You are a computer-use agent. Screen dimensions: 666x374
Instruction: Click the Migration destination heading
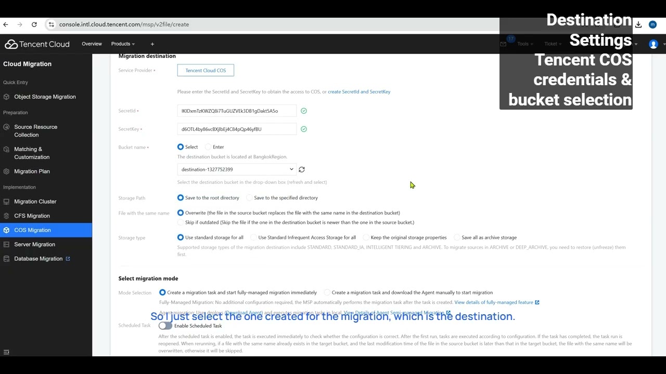[x=147, y=56]
